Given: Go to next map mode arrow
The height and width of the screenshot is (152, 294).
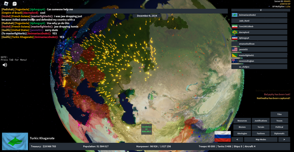Looking at the screenshot, I should coord(284,140).
